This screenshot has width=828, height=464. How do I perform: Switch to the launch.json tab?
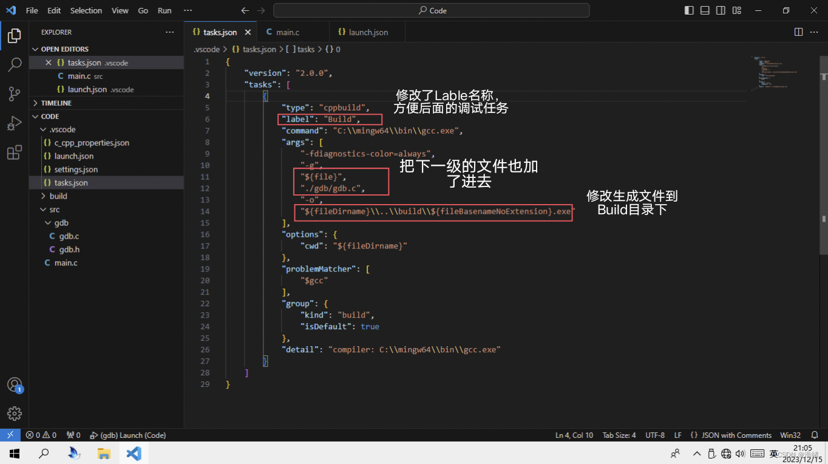click(368, 32)
